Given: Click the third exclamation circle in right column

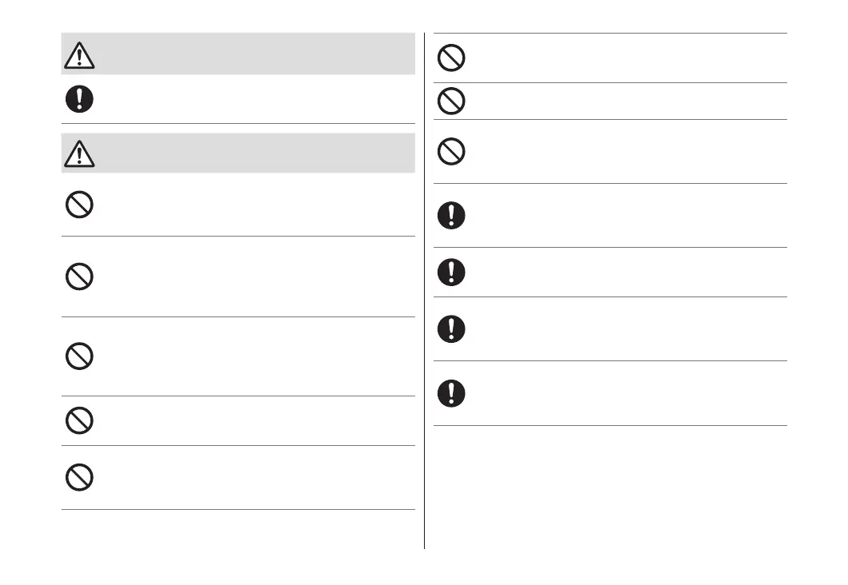Looking at the screenshot, I should click(452, 328).
